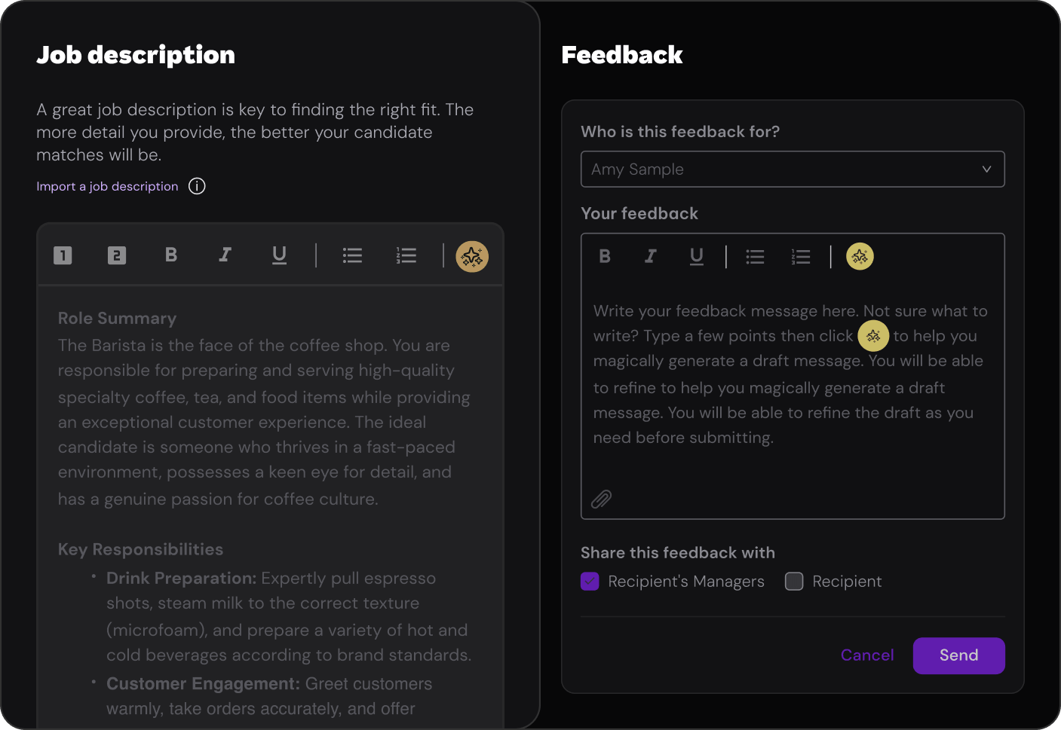Insert bulleted list in job description editor
Viewport: 1061px width, 730px height.
click(352, 256)
